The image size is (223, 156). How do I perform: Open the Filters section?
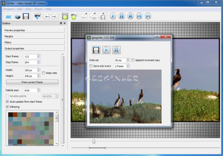(x=34, y=42)
